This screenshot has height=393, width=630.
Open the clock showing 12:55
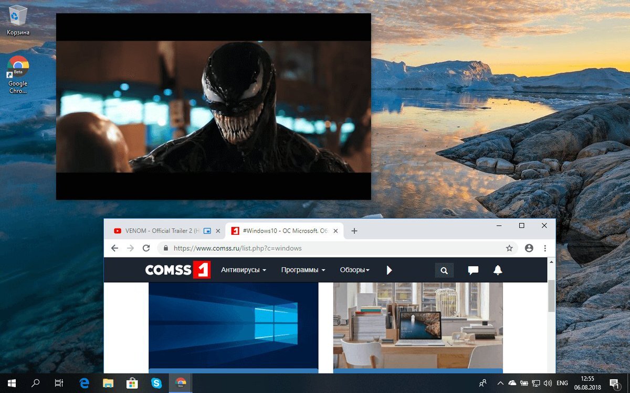pyautogui.click(x=588, y=383)
